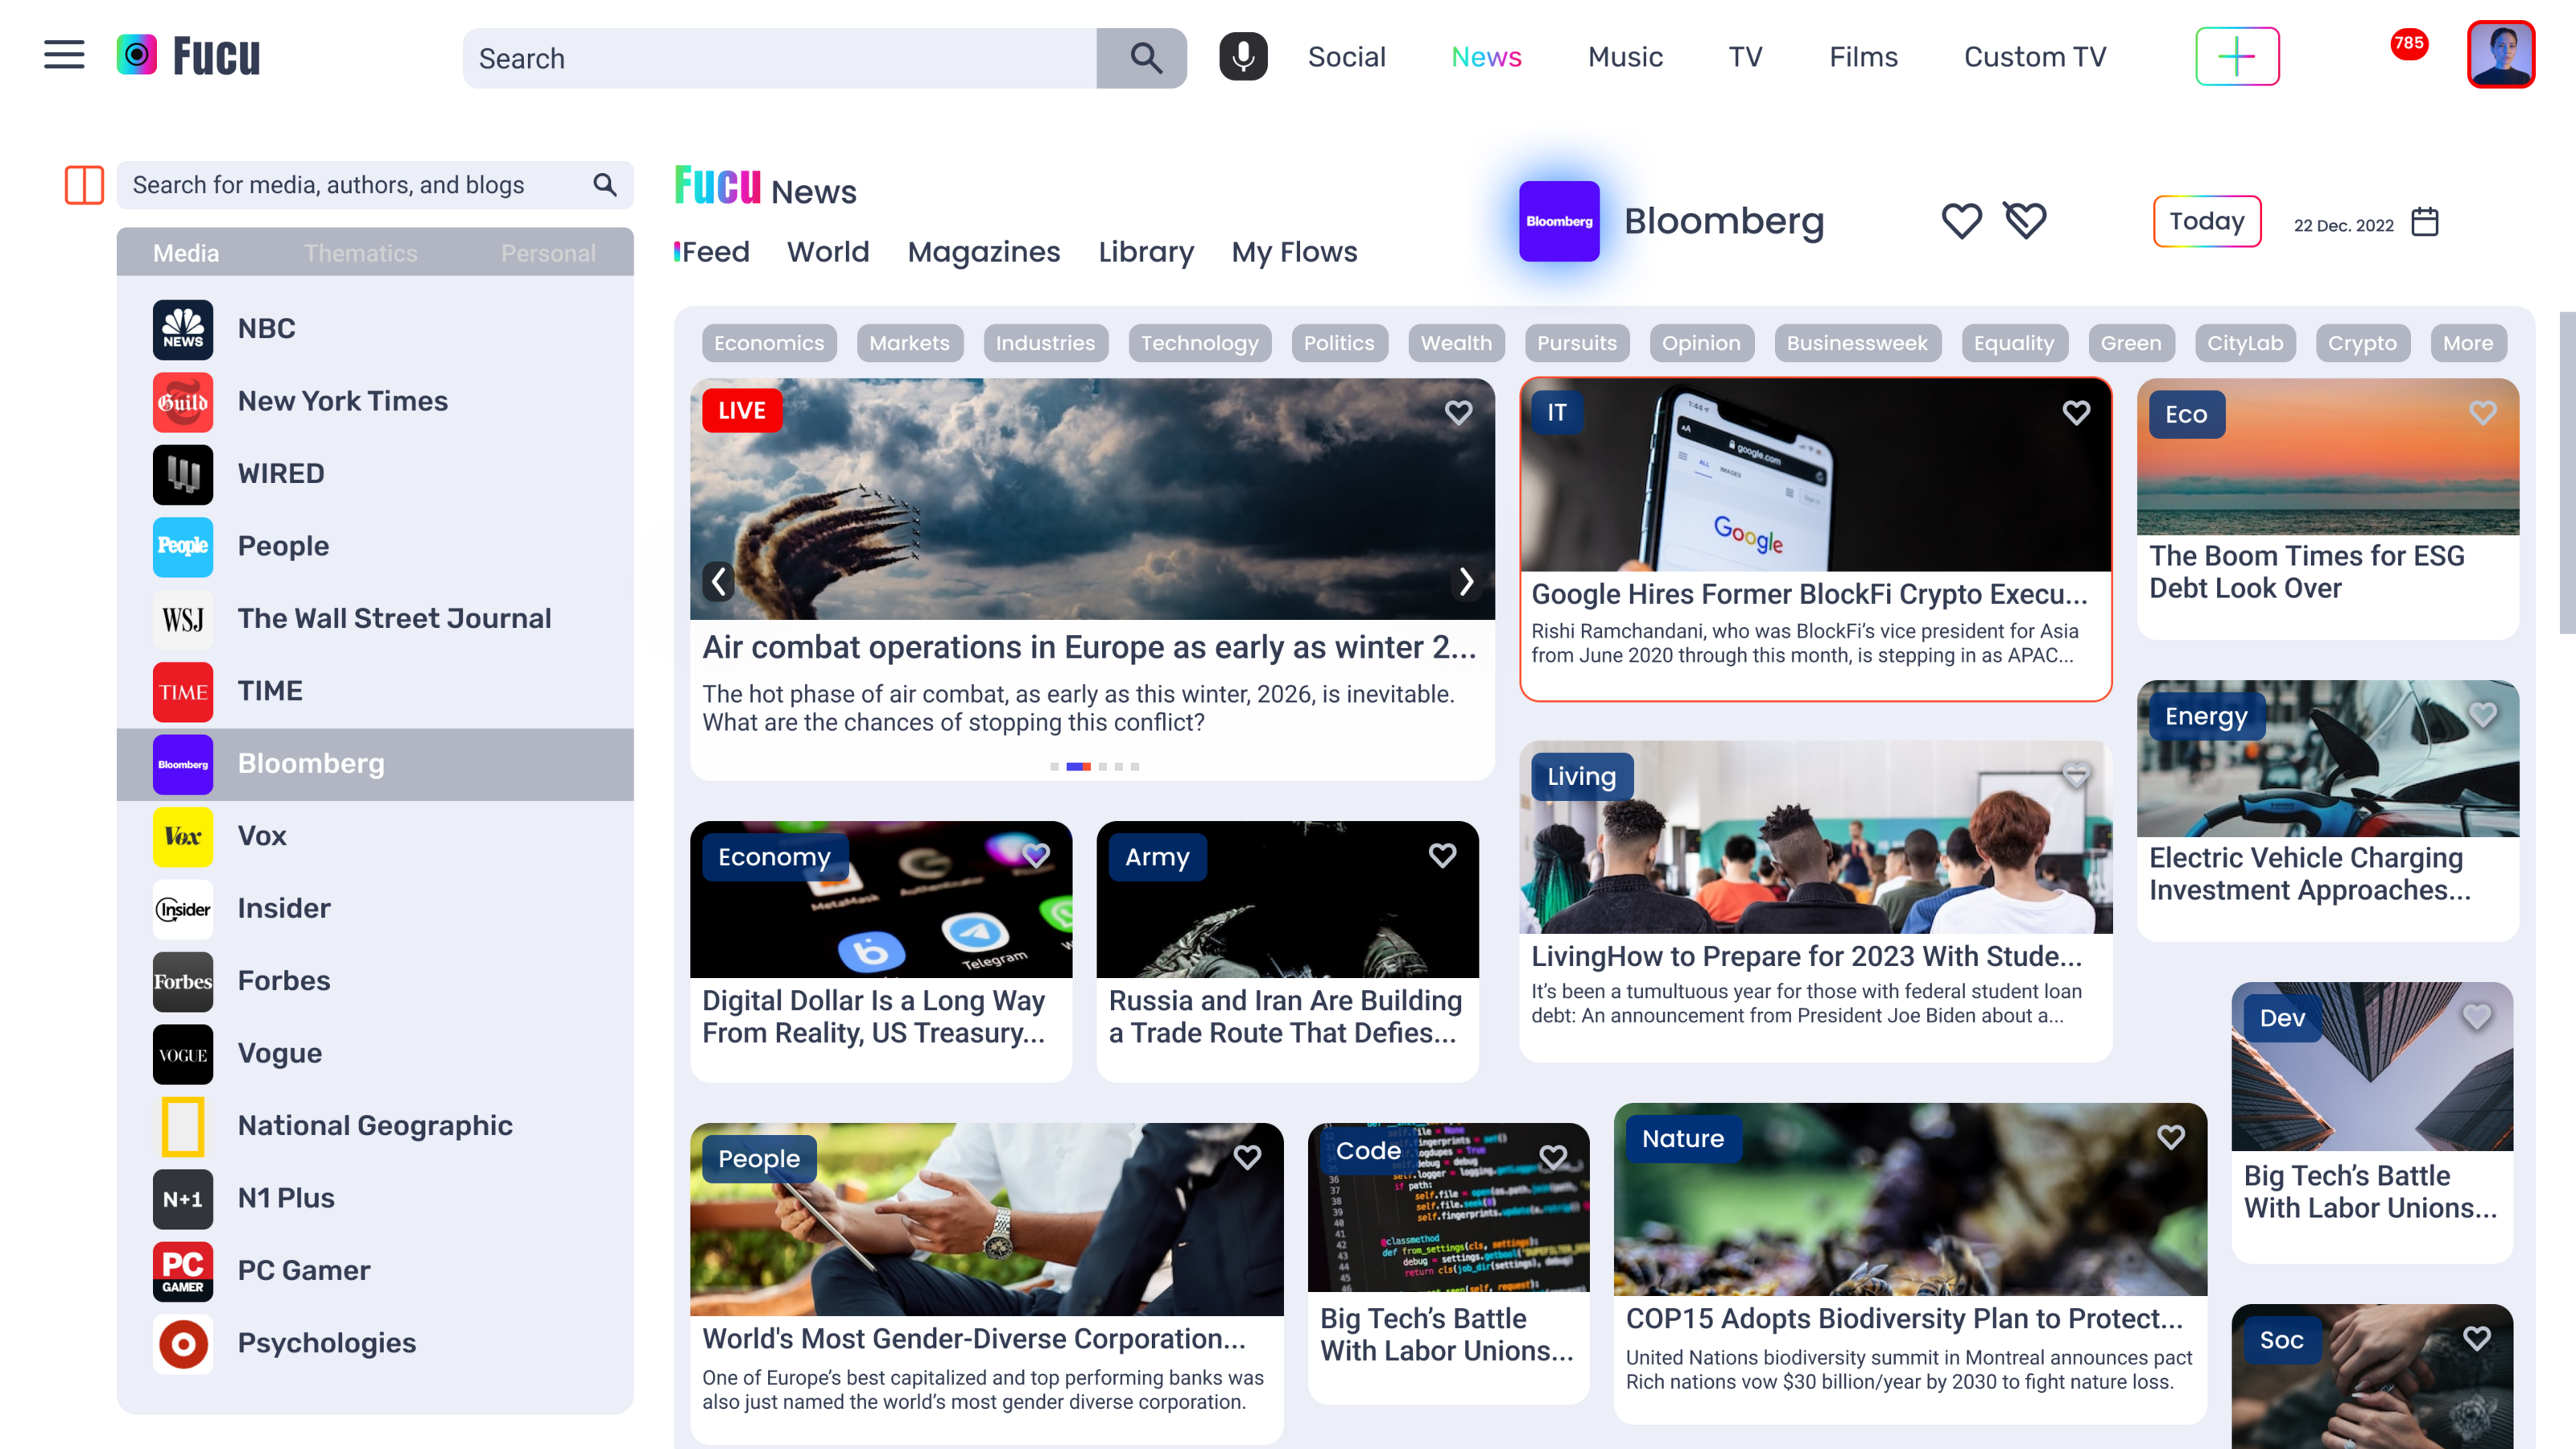The image size is (2576, 1449).
Task: Open the calendar date picker
Action: pyautogui.click(x=2425, y=222)
